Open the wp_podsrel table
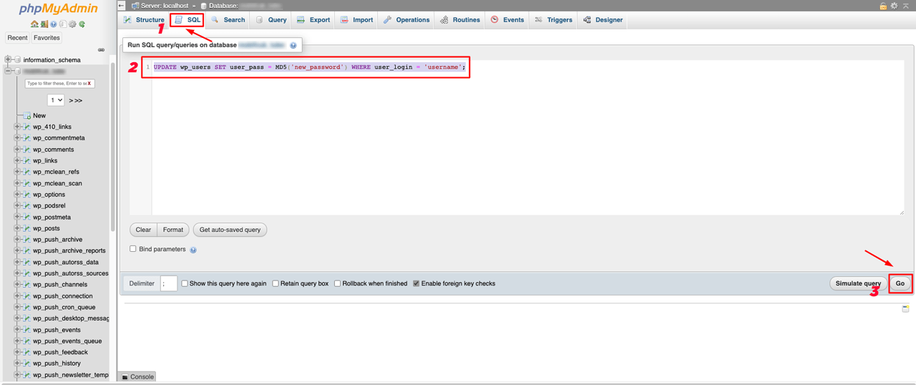Image resolution: width=916 pixels, height=385 pixels. [x=49, y=206]
